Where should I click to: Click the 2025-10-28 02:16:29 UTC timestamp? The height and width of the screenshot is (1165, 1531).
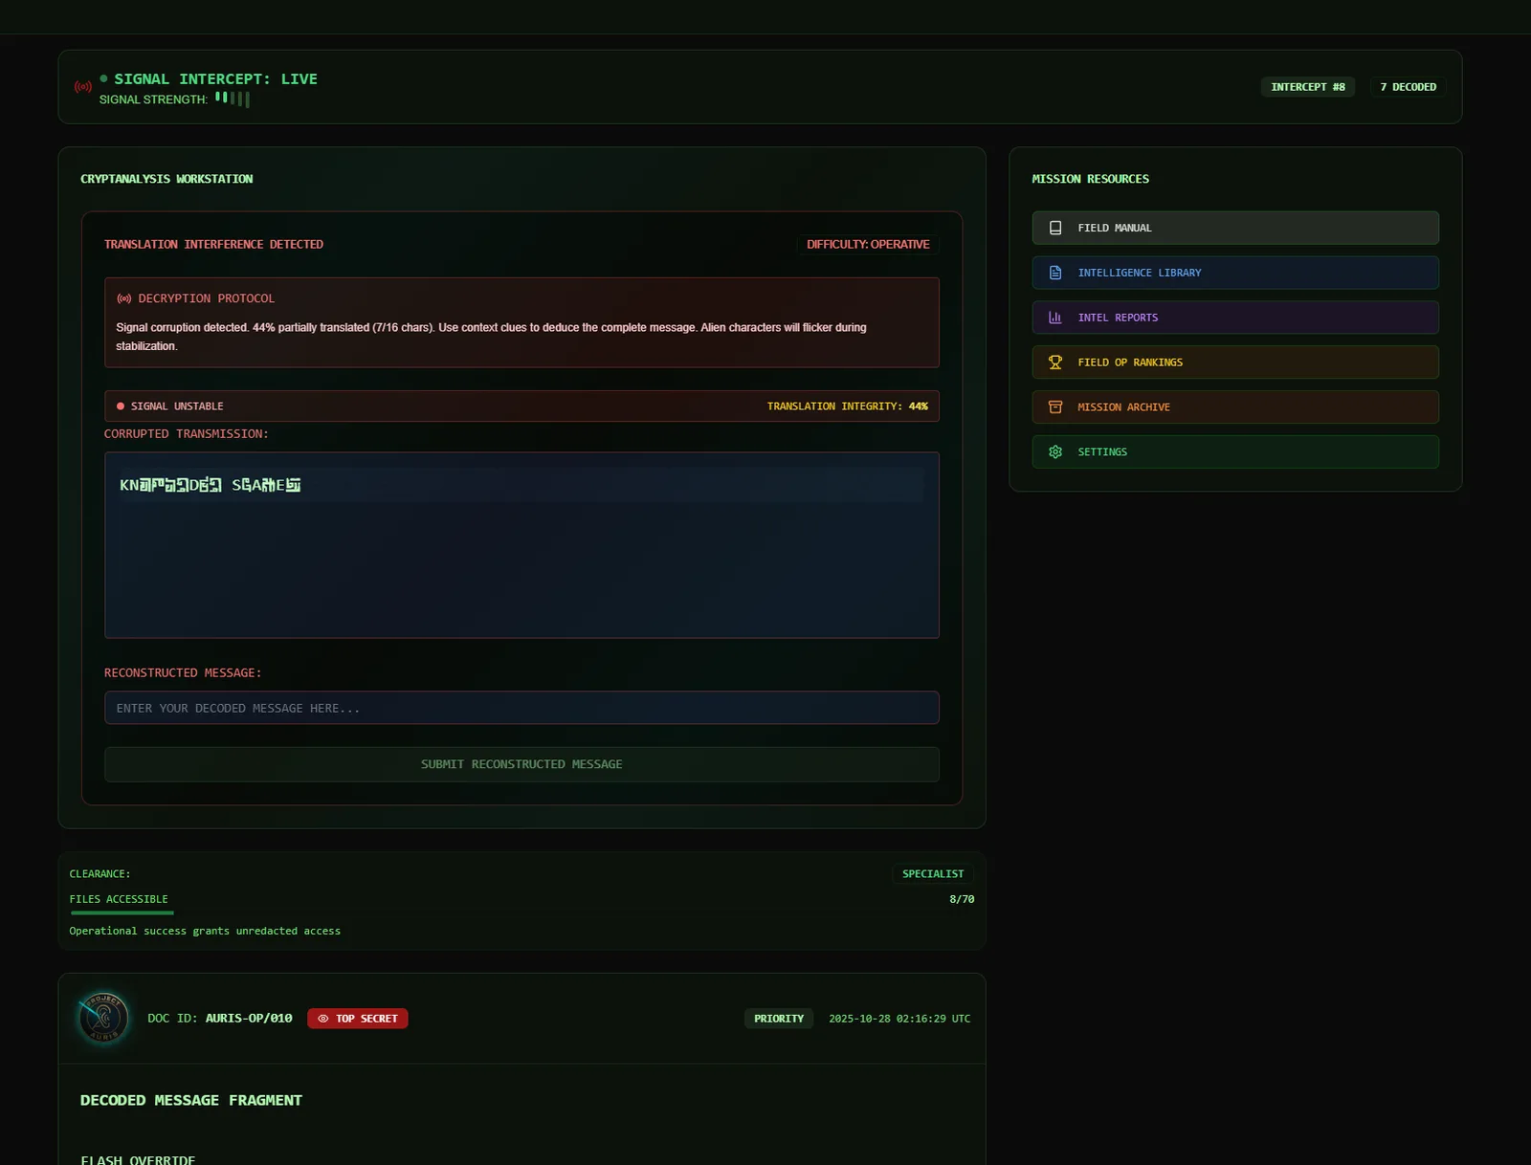(x=899, y=1019)
